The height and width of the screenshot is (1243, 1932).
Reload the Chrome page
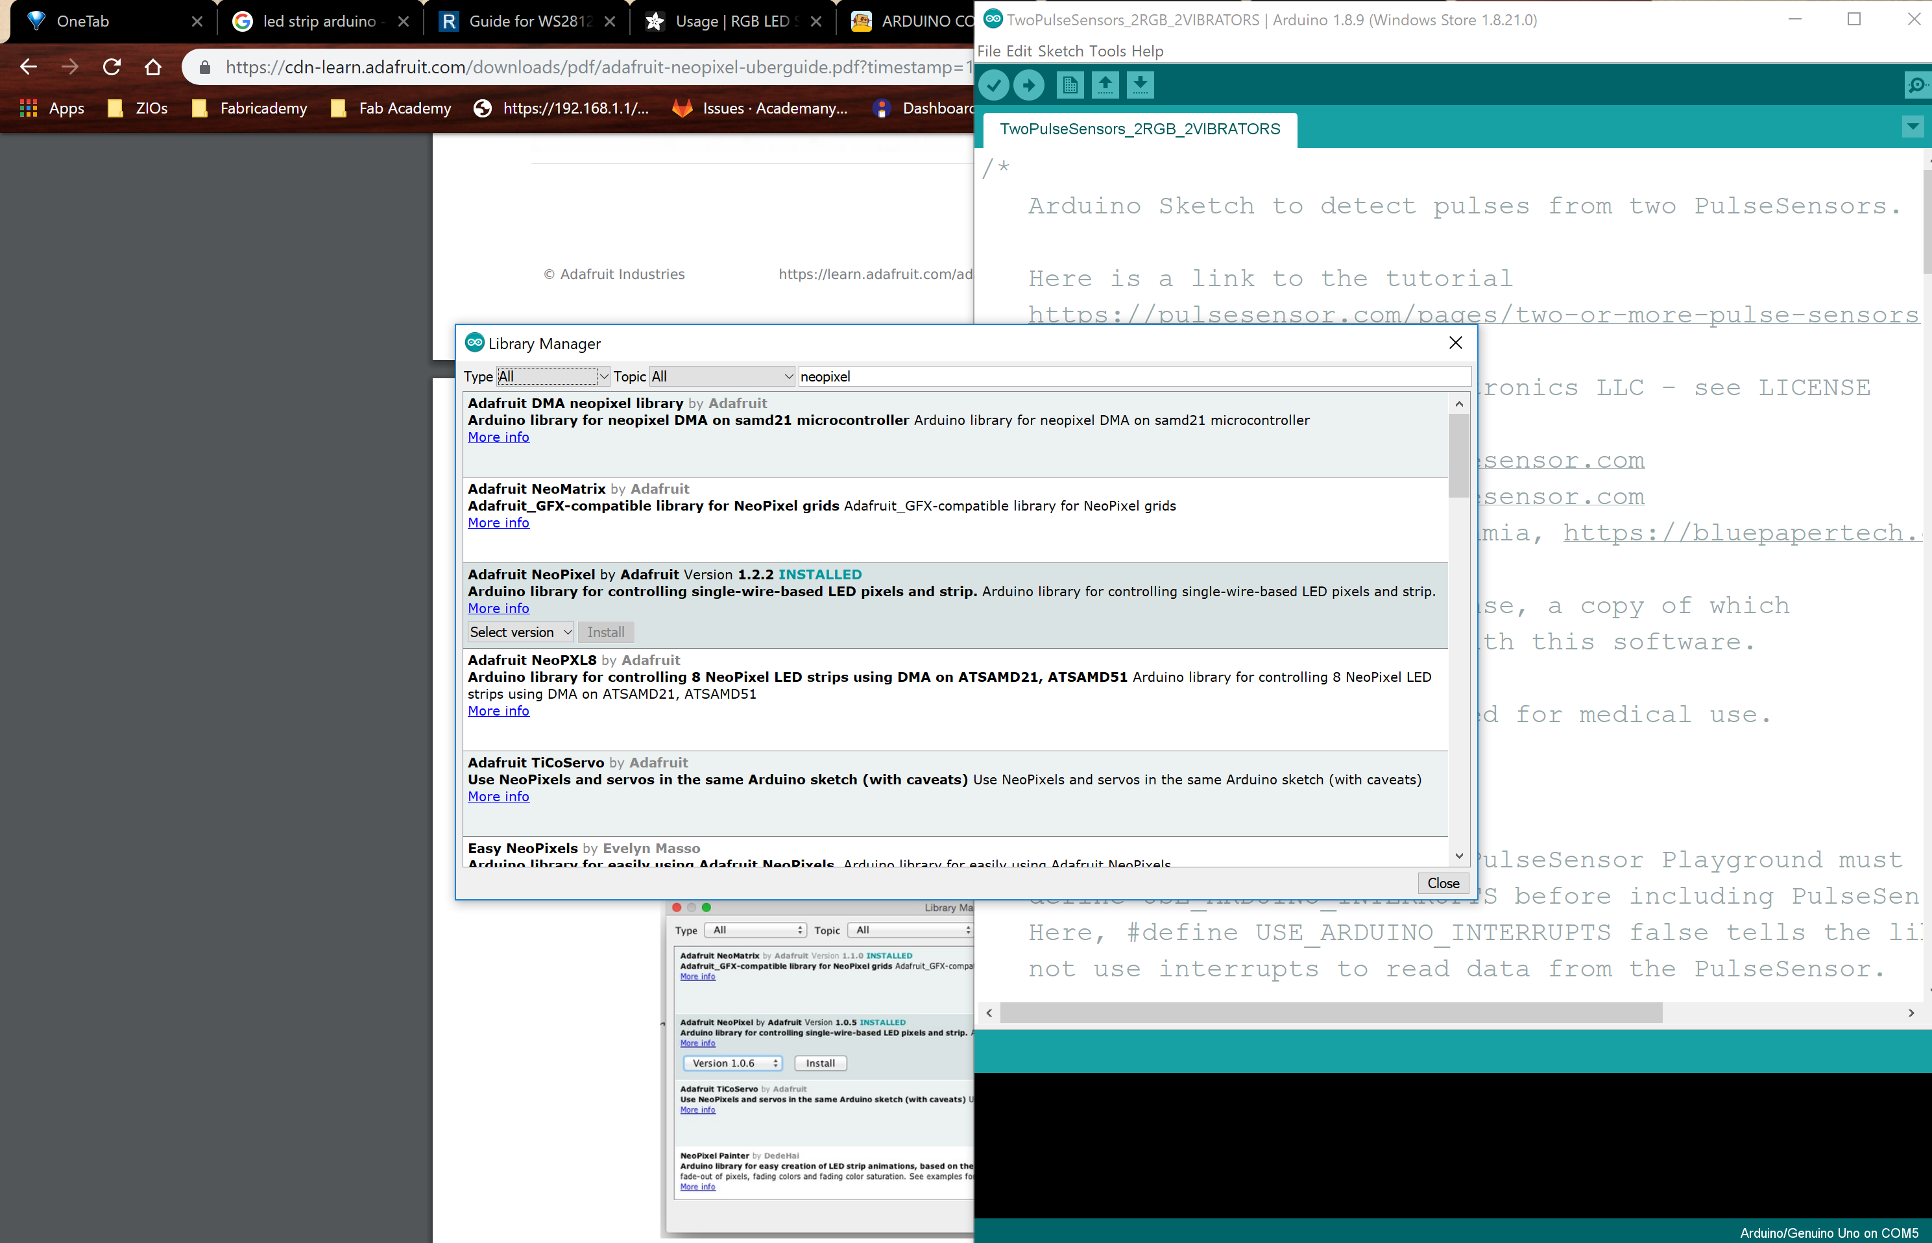[x=112, y=67]
